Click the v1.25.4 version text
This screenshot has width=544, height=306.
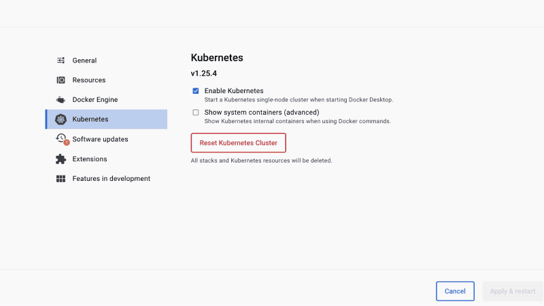point(203,73)
